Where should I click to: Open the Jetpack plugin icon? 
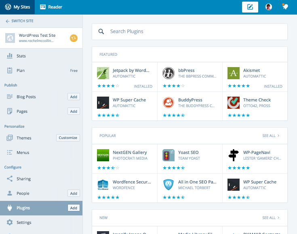pyautogui.click(x=103, y=73)
